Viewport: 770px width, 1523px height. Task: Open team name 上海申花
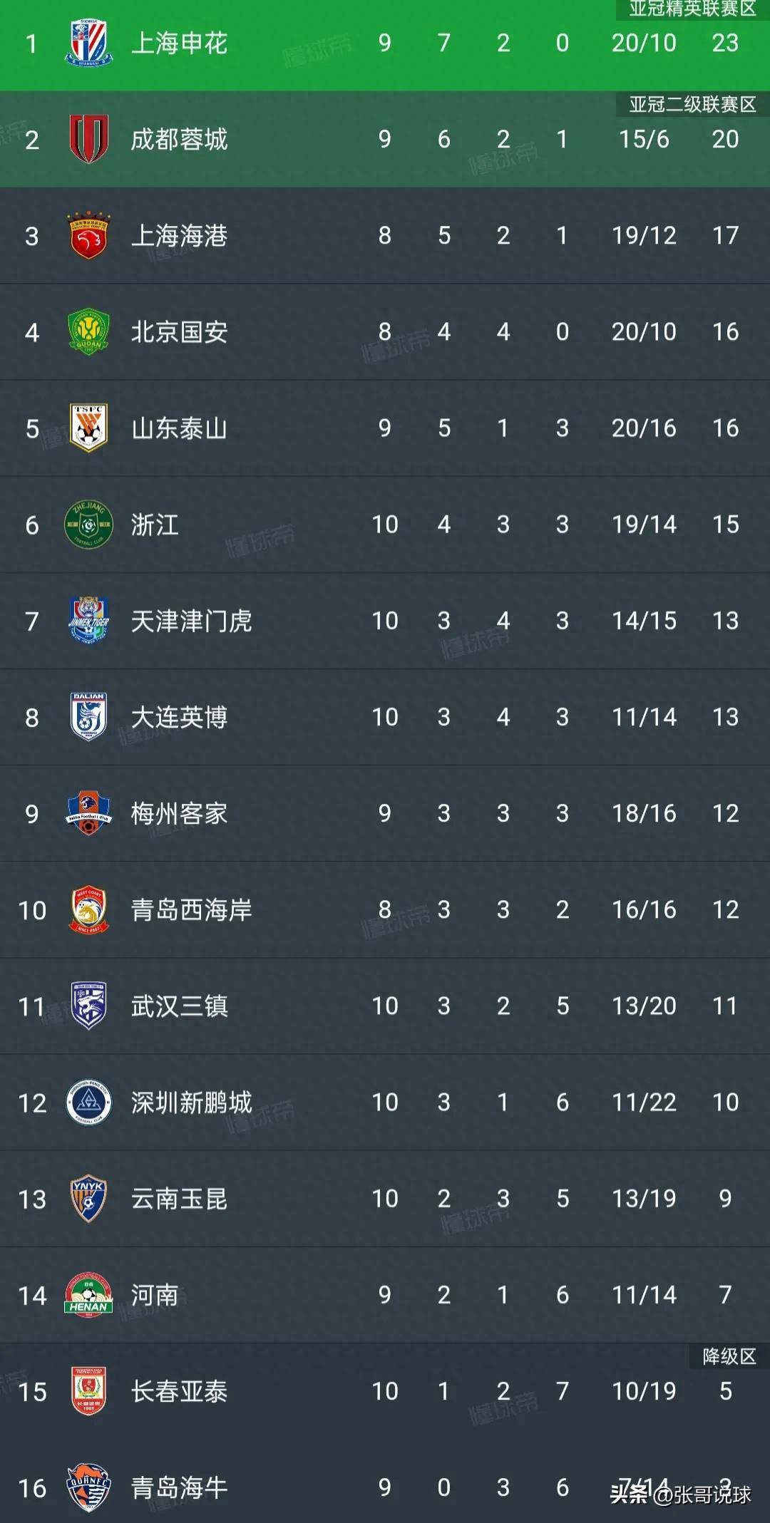point(179,43)
